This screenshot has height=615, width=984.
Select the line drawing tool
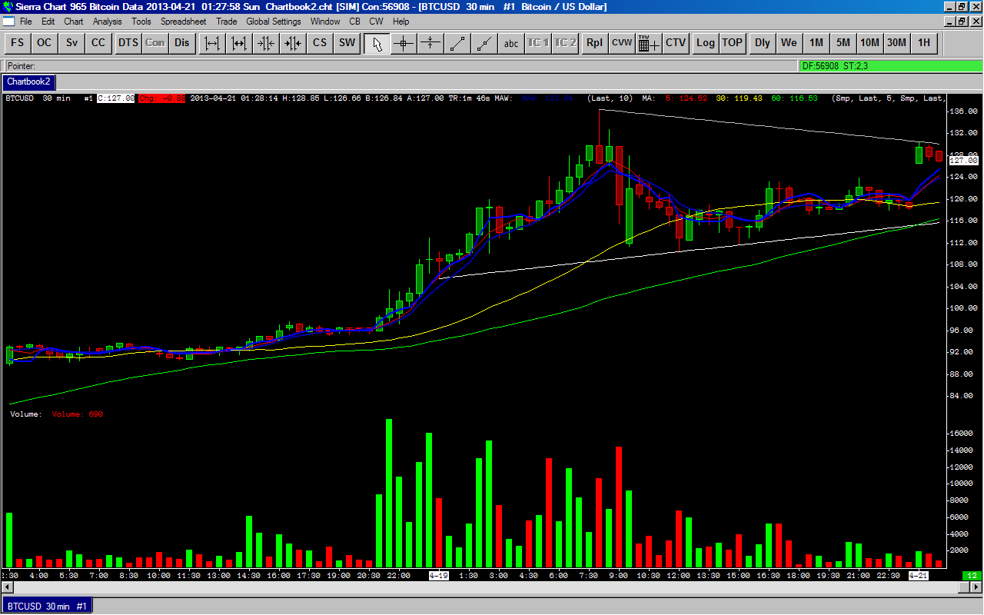(457, 43)
